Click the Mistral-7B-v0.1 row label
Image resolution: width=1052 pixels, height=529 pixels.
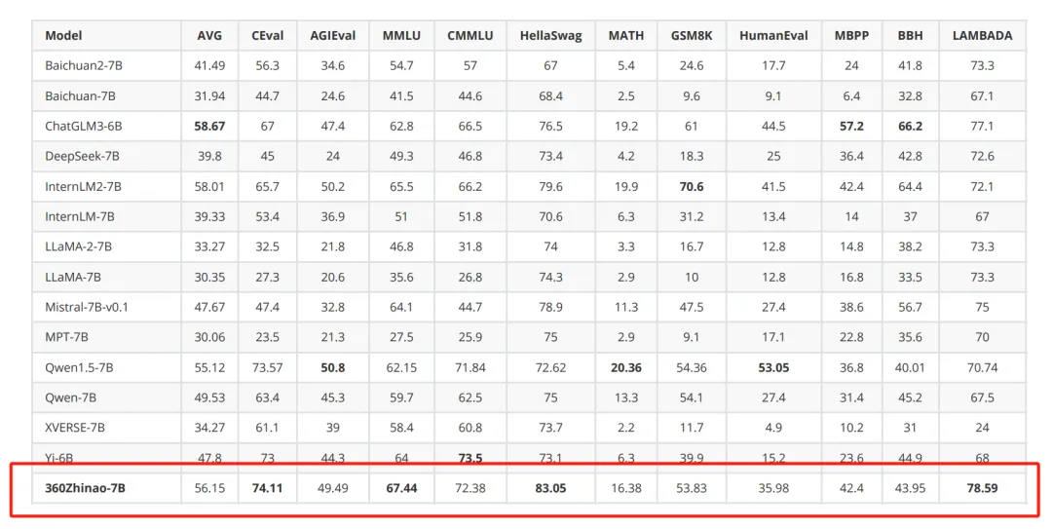pos(87,308)
